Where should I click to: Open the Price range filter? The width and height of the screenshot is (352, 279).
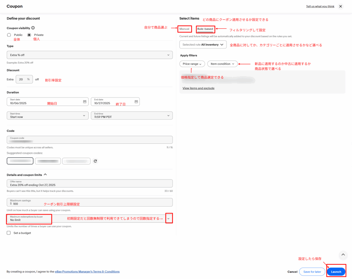[x=192, y=64]
